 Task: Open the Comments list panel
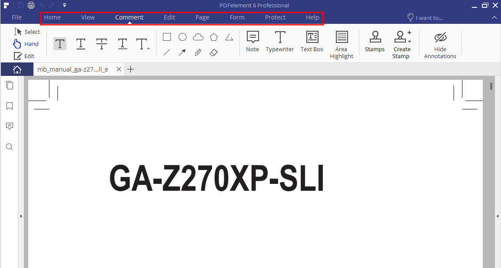click(10, 126)
